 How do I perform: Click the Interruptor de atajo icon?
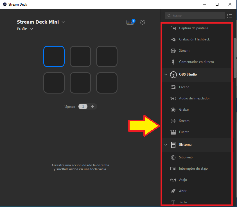[x=173, y=169]
